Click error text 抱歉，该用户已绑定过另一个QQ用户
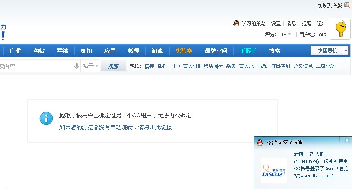 pos(106,115)
